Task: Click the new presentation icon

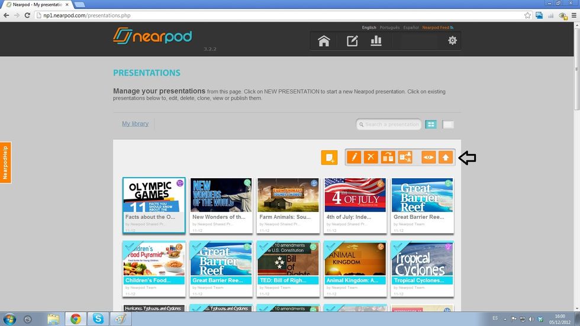Action: click(x=329, y=157)
